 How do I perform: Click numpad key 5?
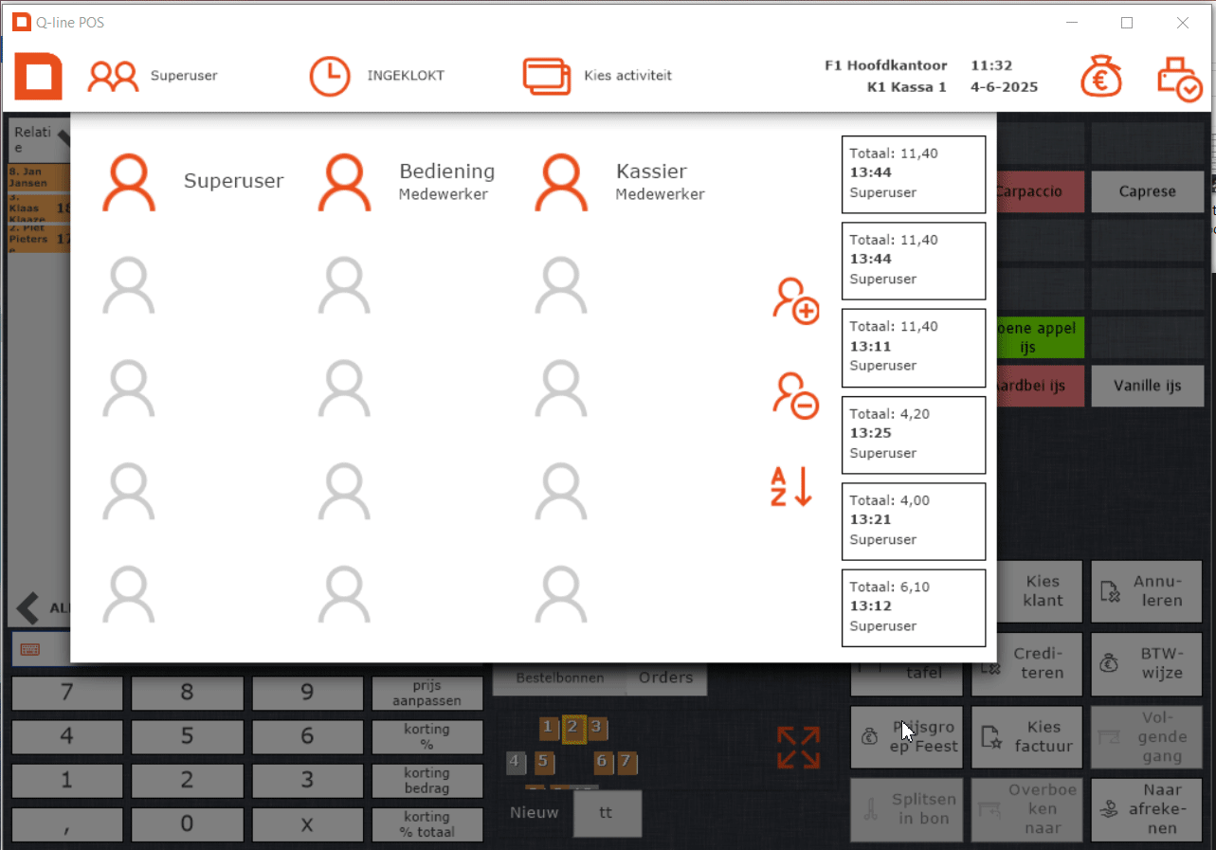pyautogui.click(x=187, y=737)
